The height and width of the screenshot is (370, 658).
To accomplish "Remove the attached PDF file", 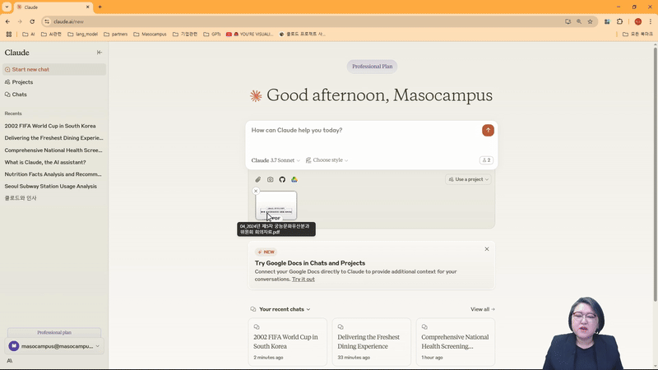I will pos(256,191).
